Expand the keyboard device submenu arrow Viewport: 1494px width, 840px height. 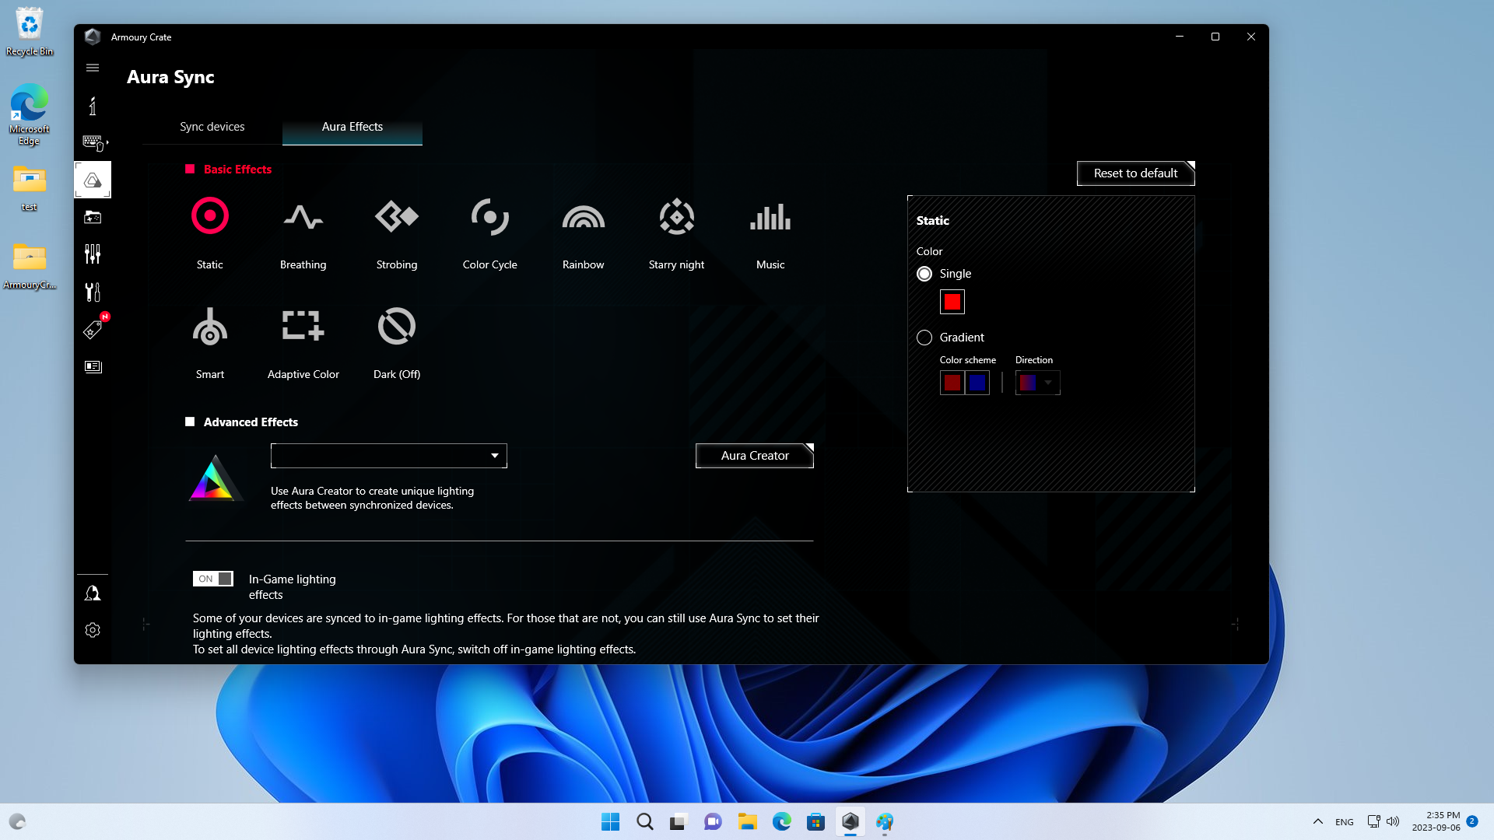(107, 143)
